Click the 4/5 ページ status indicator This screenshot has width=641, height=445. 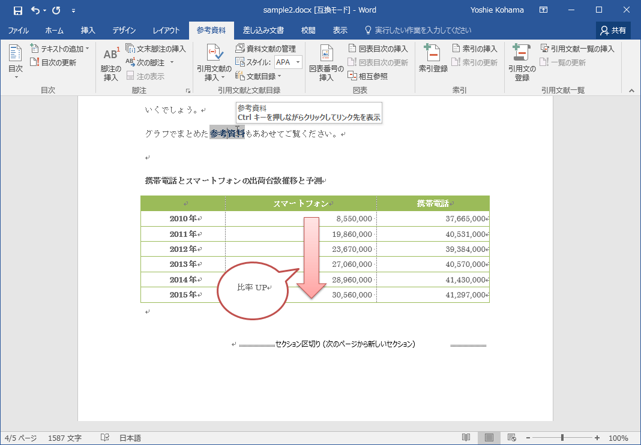21,438
